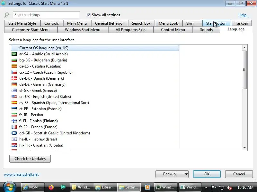The width and height of the screenshot is (257, 192).
Task: Switch to the Start Menu Style tab
Action: pos(22,23)
